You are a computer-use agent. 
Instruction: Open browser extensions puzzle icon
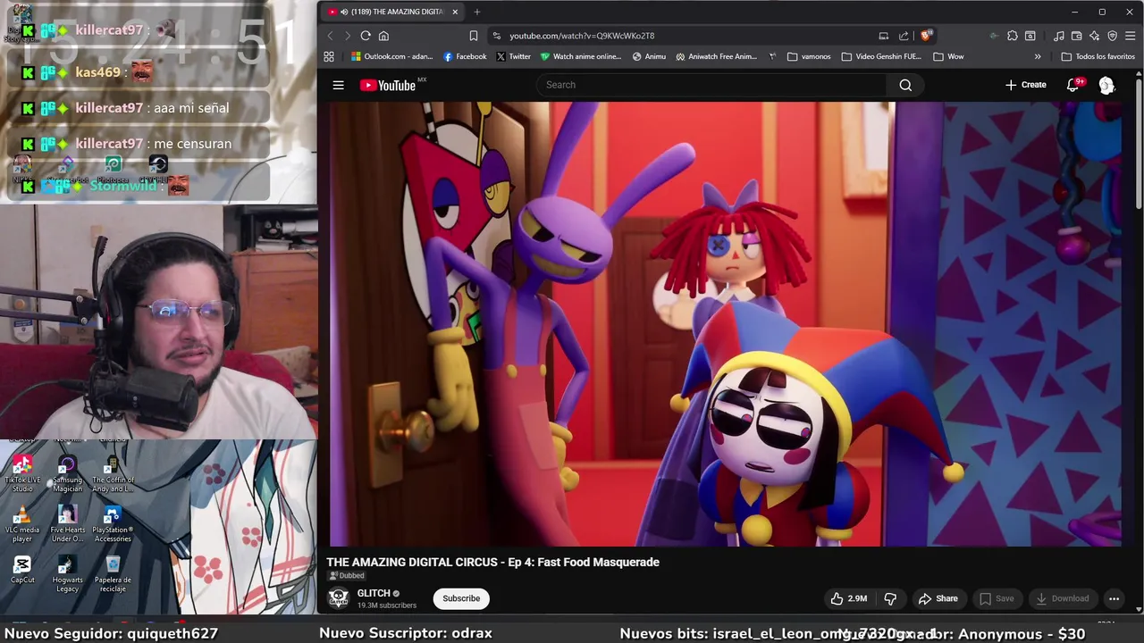1012,36
